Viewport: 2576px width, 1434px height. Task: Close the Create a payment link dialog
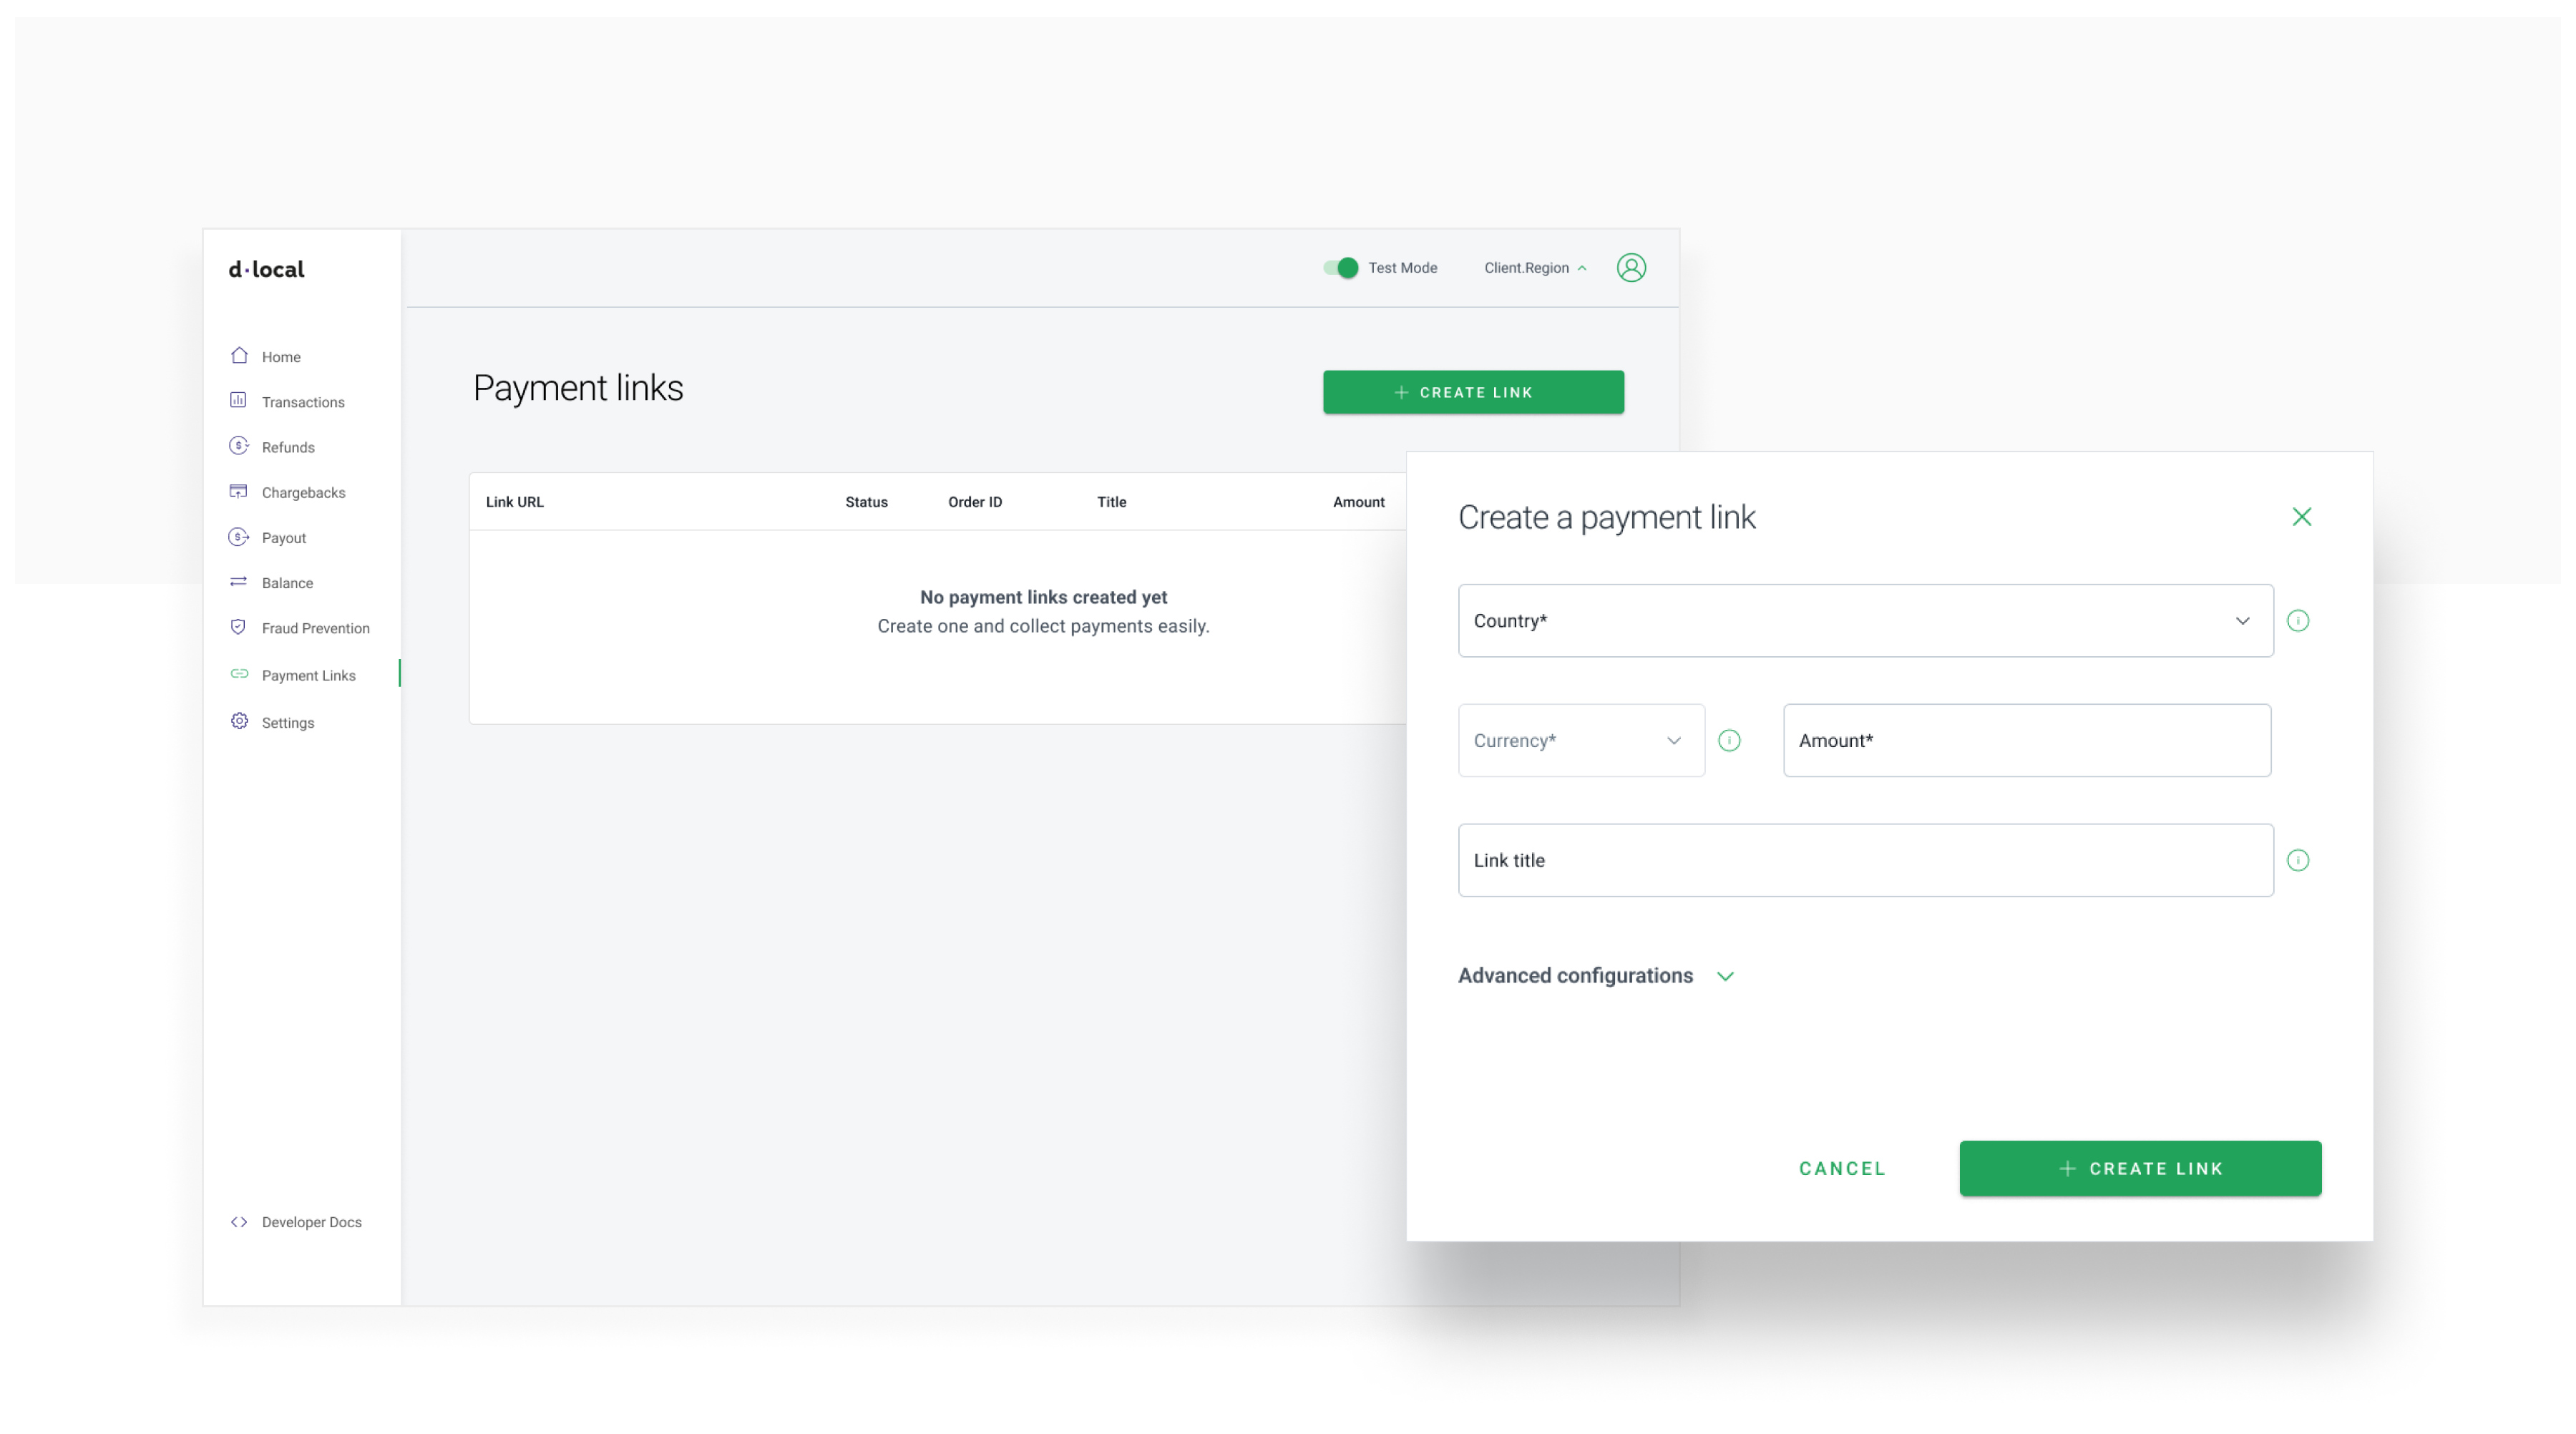click(x=2302, y=517)
